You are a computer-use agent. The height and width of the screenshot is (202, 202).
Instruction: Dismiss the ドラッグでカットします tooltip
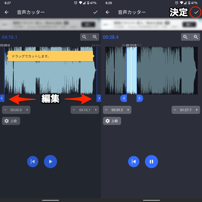click(x=50, y=56)
